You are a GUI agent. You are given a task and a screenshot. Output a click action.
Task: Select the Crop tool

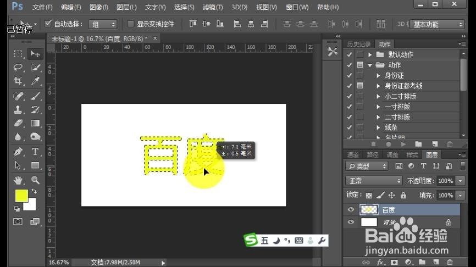pos(18,81)
